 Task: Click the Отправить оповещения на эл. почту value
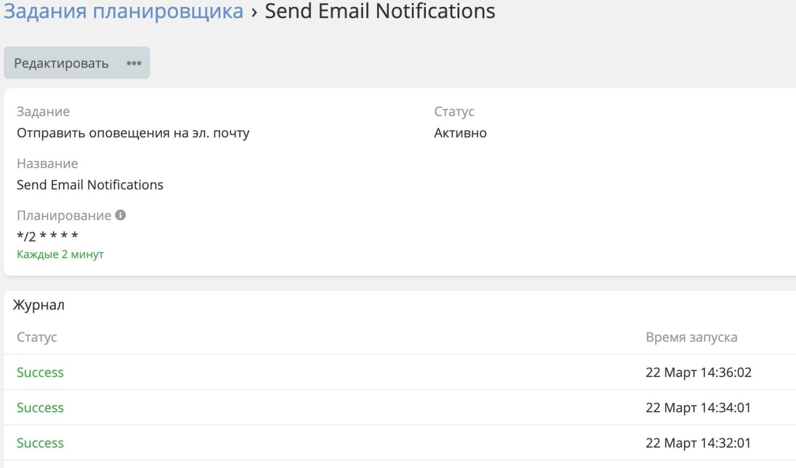133,133
